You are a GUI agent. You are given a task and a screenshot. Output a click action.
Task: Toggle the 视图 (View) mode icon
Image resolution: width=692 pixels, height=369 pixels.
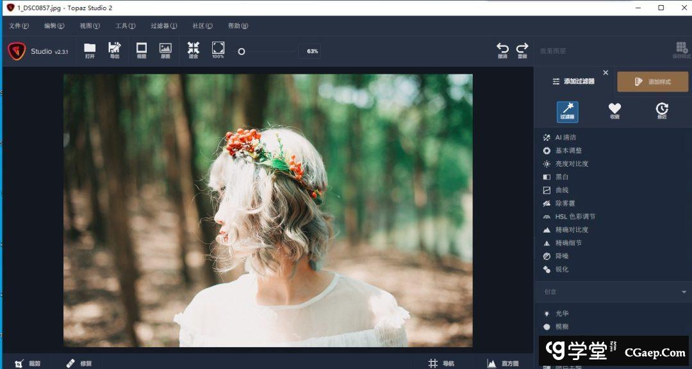[142, 49]
